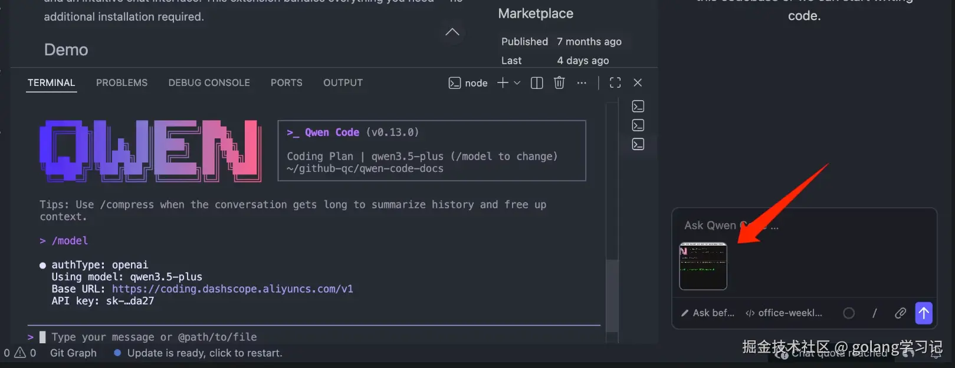955x368 pixels.
Task: Change the 'Ask bef...' edit mode
Action: pos(708,313)
